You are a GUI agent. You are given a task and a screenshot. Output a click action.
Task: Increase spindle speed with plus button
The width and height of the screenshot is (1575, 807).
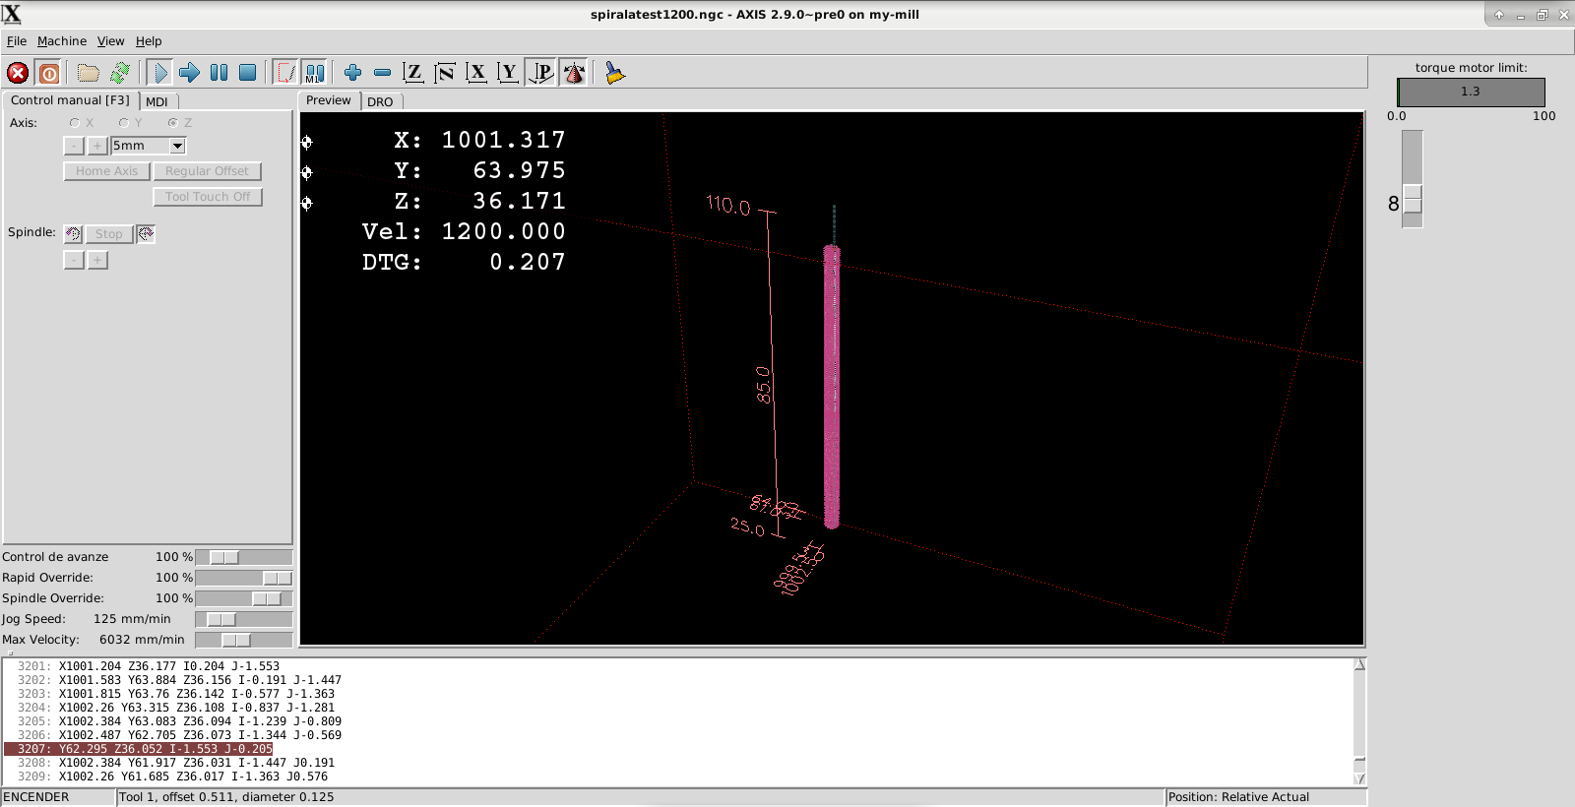point(97,260)
